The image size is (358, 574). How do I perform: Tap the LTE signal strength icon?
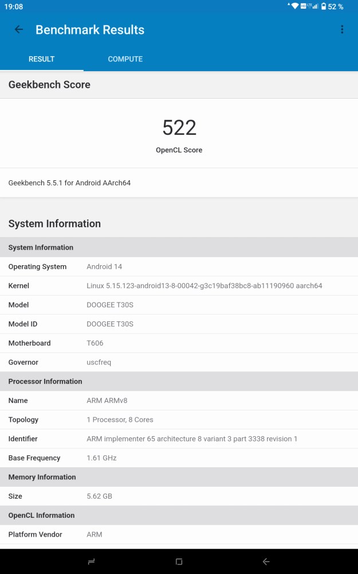tap(313, 6)
